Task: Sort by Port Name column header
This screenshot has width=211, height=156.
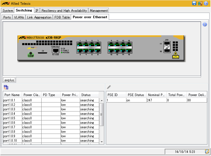Action: (x=13, y=95)
